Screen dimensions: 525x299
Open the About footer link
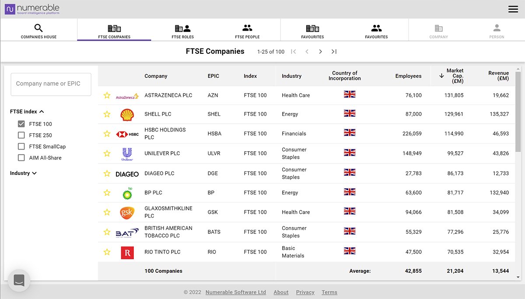coord(281,292)
